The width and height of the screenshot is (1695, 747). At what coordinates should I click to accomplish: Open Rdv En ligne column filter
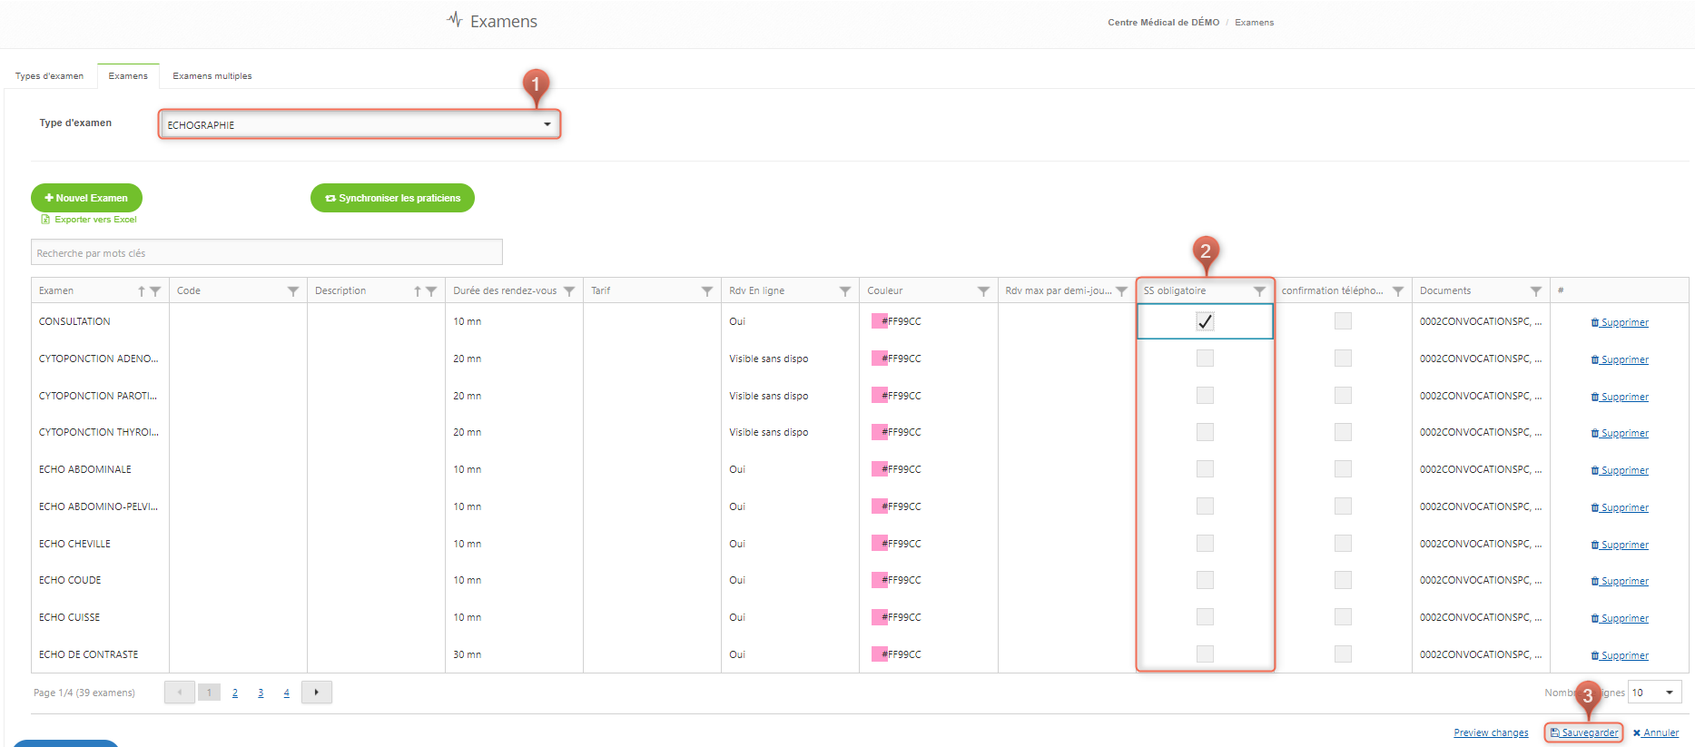coord(845,291)
